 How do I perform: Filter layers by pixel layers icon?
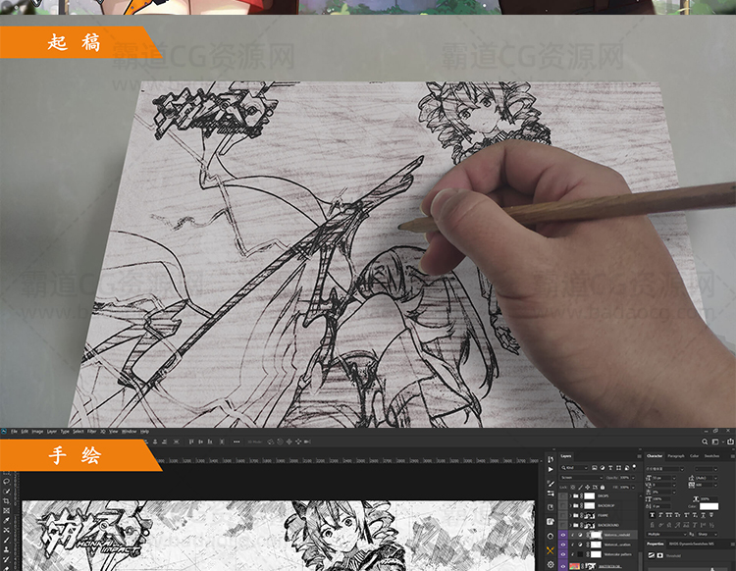click(595, 468)
